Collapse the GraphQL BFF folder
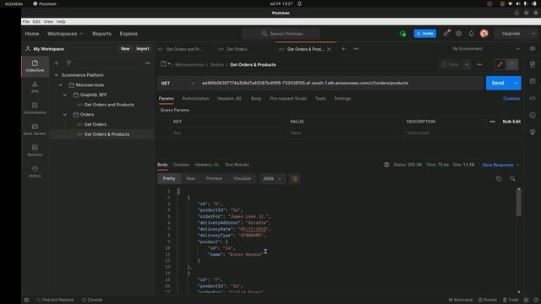 coord(65,95)
